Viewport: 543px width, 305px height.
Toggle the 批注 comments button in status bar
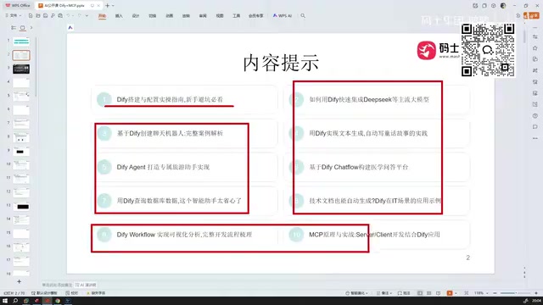(404, 293)
